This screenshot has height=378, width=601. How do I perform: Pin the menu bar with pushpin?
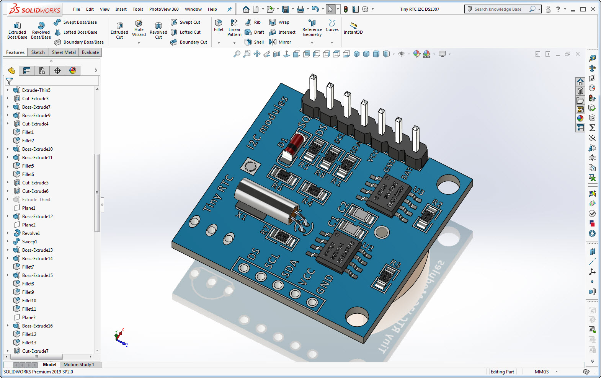(x=230, y=9)
